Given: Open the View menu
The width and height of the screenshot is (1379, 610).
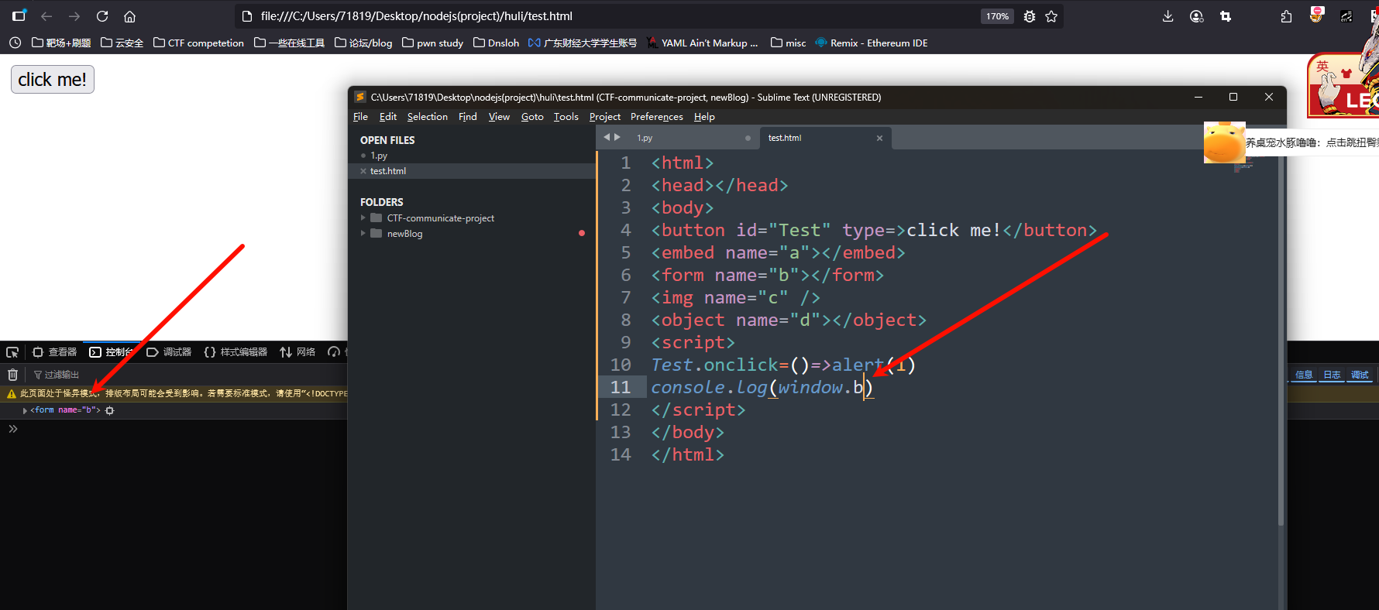Looking at the screenshot, I should 499,117.
